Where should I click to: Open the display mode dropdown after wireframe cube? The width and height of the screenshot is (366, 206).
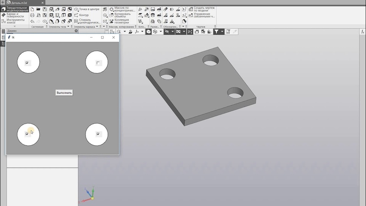pos(161,32)
